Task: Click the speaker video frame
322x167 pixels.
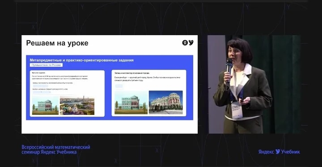Action: [x=254, y=84]
